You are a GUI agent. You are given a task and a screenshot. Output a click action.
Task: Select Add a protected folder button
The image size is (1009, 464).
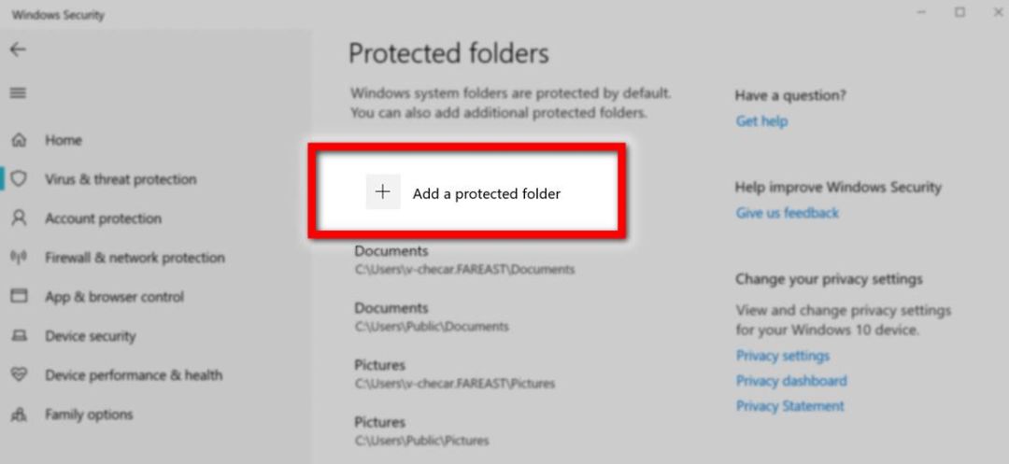click(x=486, y=194)
